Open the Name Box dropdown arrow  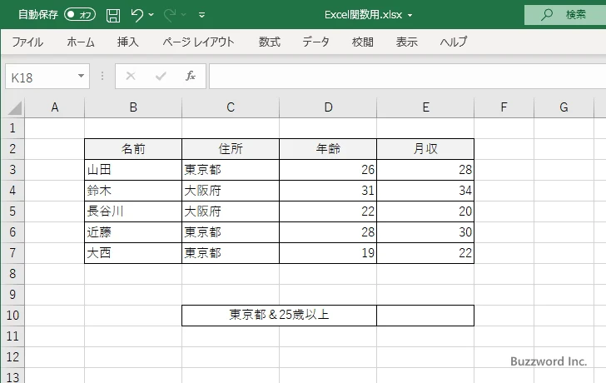coord(81,77)
